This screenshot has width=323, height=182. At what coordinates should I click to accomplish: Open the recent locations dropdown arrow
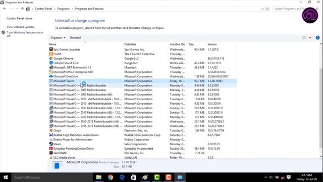(x=17, y=9)
